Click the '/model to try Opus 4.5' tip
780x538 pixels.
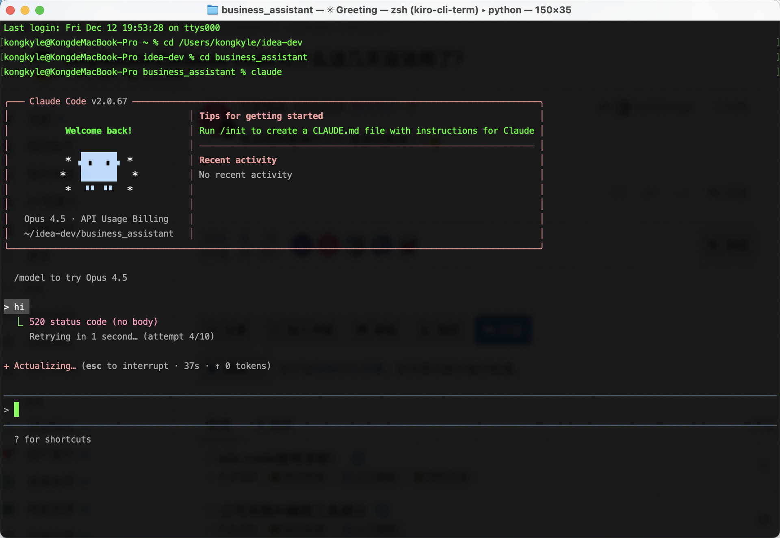click(x=71, y=278)
